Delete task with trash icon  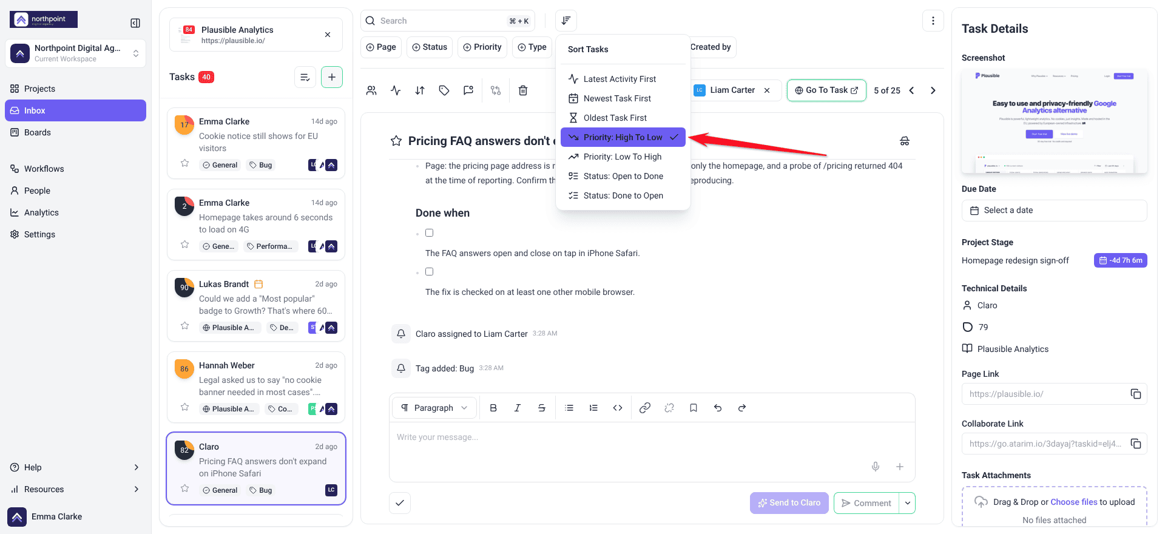pos(523,90)
